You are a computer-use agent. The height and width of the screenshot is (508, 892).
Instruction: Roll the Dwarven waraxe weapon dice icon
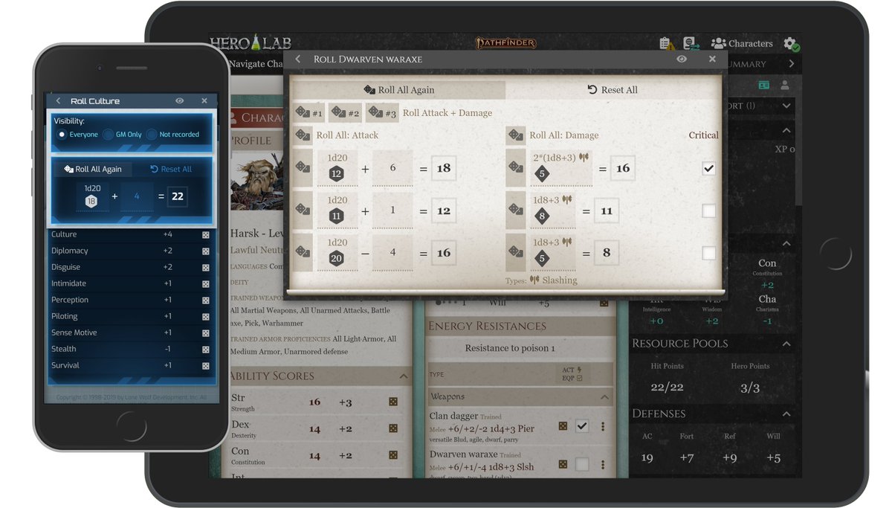pos(563,465)
